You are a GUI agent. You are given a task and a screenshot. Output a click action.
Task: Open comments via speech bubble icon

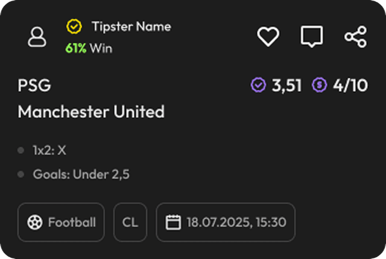point(312,37)
